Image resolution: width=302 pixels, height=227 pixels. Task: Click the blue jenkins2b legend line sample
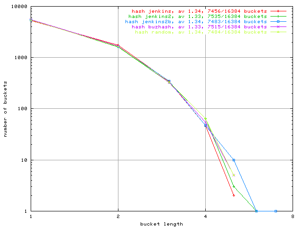point(278,22)
